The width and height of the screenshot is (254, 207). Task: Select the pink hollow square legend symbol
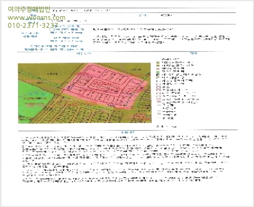[159, 87]
